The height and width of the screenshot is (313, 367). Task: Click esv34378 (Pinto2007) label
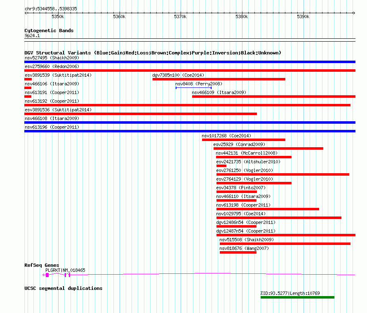pyautogui.click(x=241, y=188)
